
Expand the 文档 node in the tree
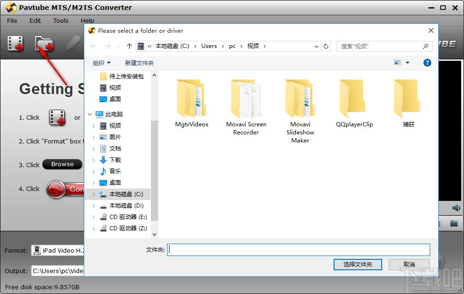[x=93, y=149]
